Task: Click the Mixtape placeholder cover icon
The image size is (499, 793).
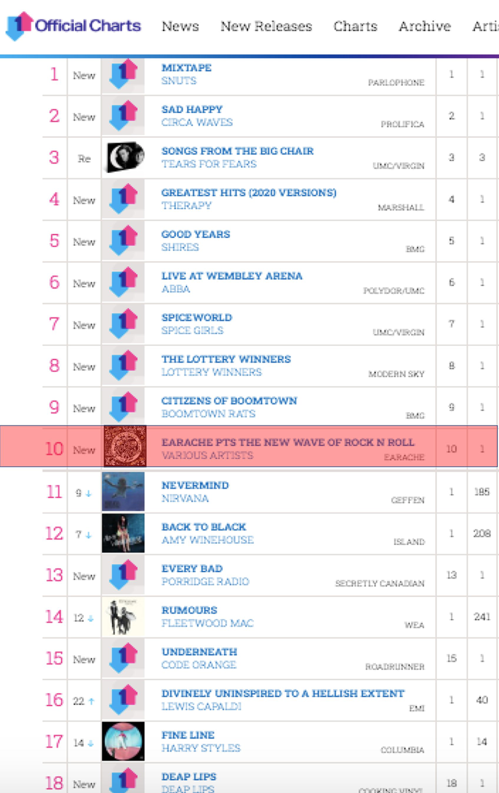Action: [x=123, y=74]
